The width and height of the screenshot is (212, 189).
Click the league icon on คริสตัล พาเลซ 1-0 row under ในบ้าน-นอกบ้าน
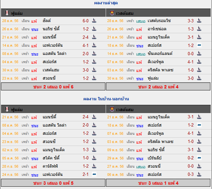pos(199,142)
